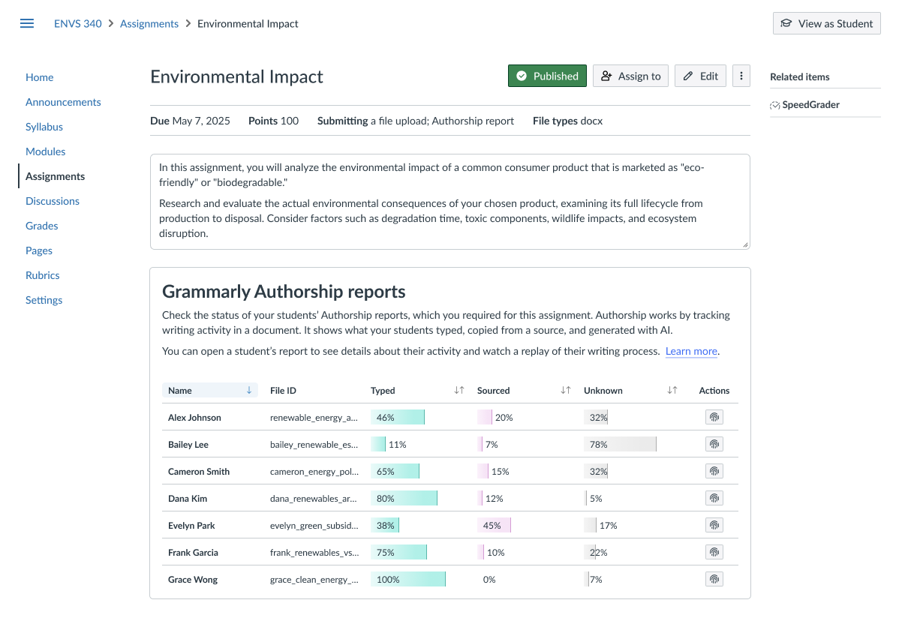Select Assignments in course navigation
This screenshot has height=624, width=899.
click(x=55, y=176)
